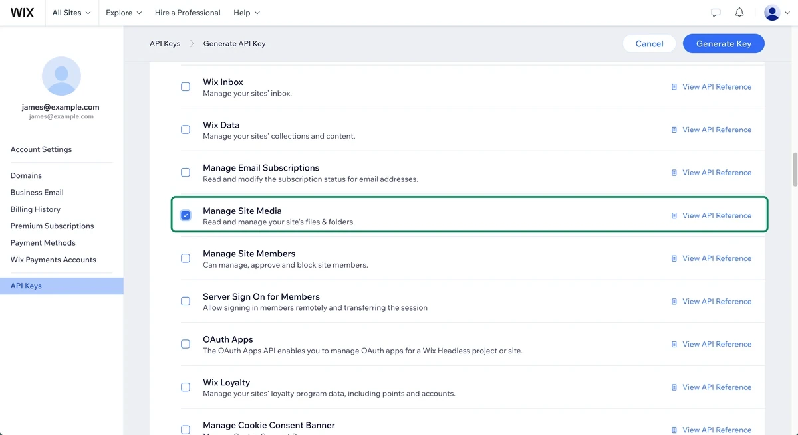This screenshot has height=435, width=798.
Task: Go back to API Keys breadcrumb
Action: tap(165, 44)
